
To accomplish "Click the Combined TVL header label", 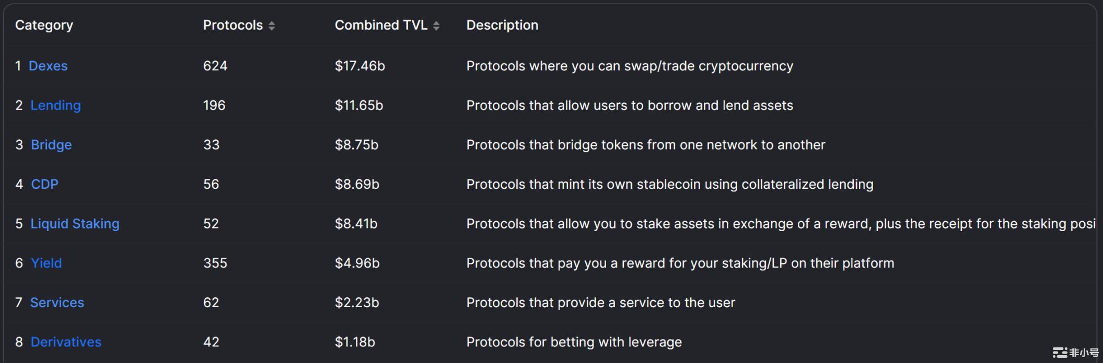I will tap(381, 25).
